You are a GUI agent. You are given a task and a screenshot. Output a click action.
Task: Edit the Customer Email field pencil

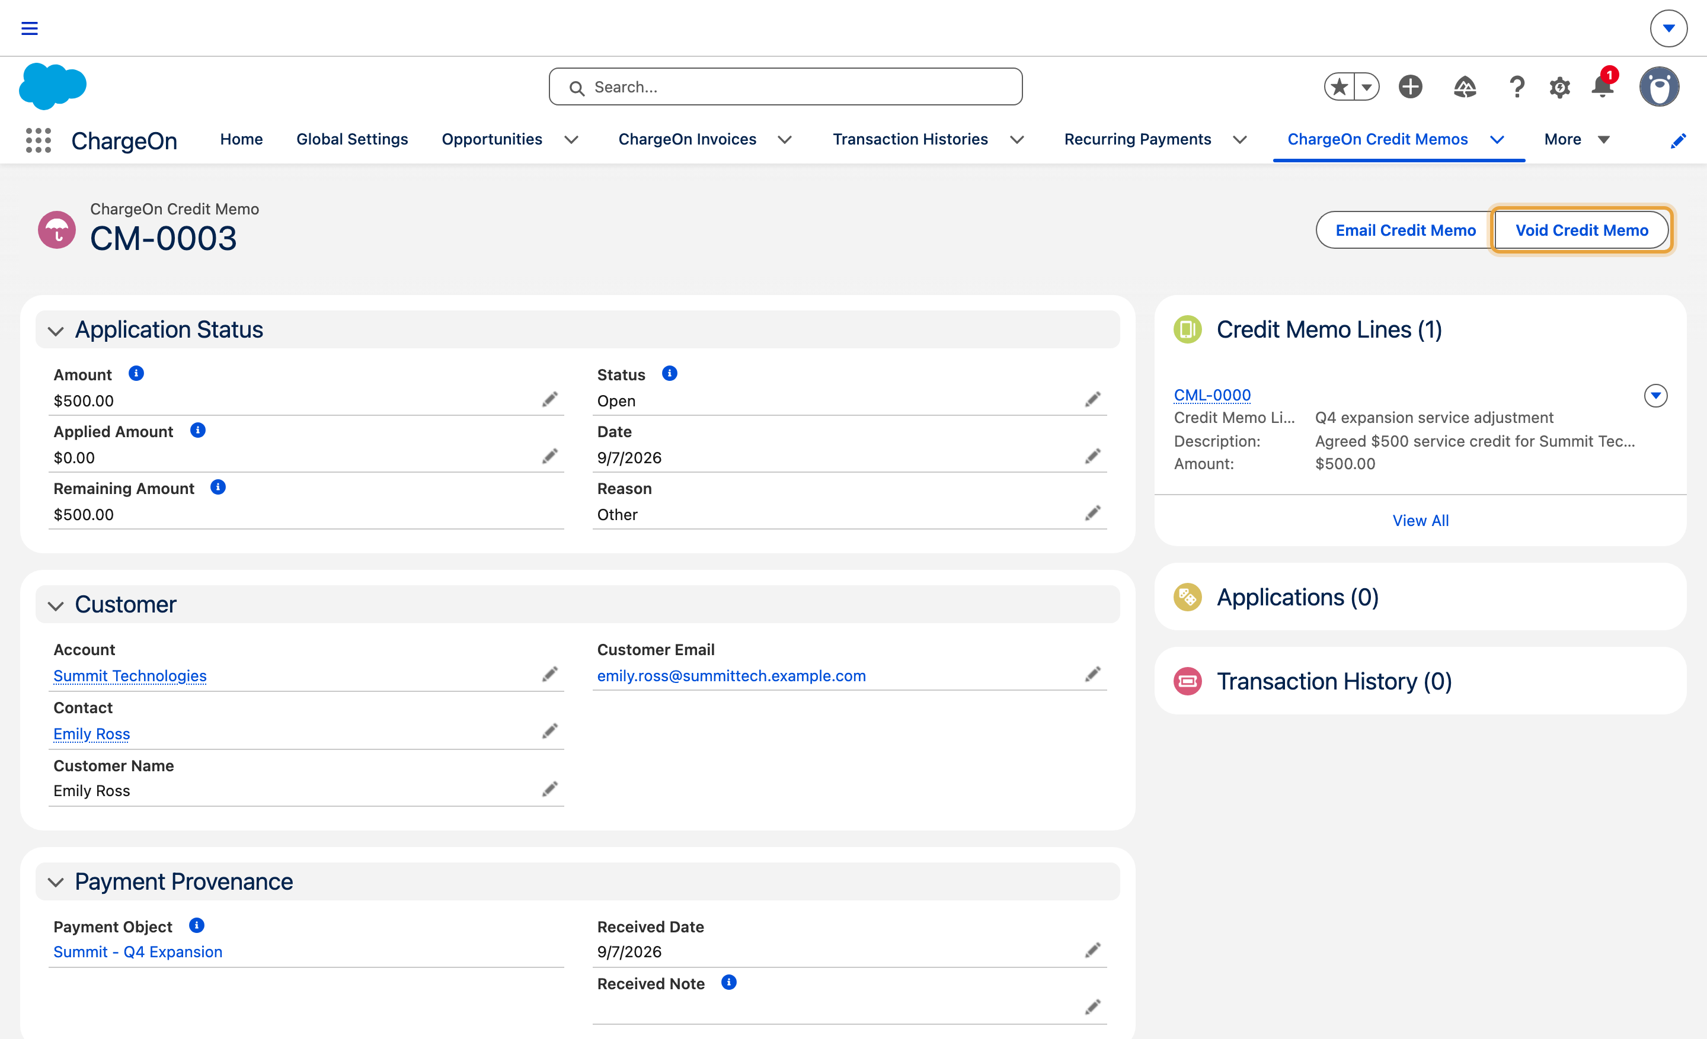(1092, 674)
